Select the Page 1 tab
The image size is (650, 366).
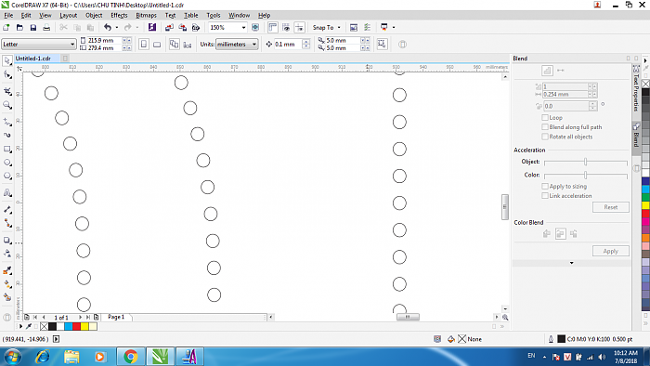(x=116, y=317)
